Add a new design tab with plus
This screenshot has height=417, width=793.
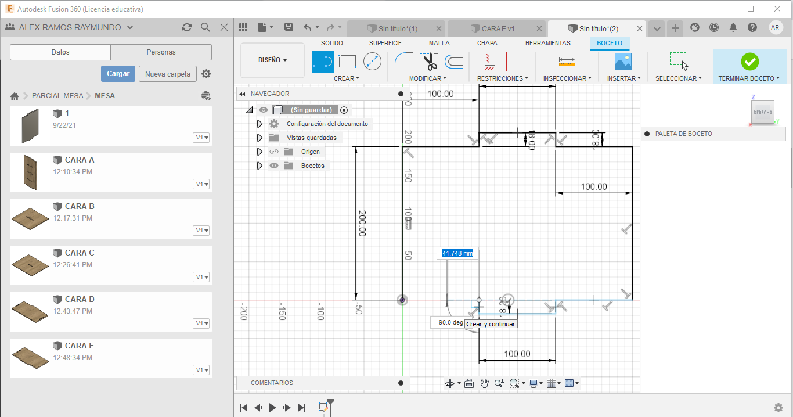click(x=675, y=28)
